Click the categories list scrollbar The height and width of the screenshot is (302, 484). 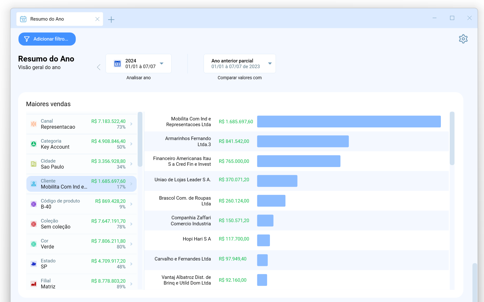click(x=140, y=139)
